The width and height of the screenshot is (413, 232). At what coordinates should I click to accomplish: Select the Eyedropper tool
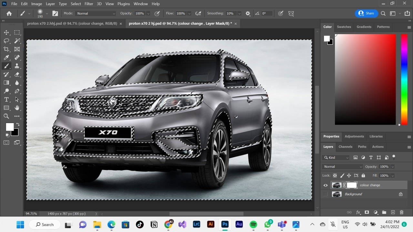(x=6, y=58)
